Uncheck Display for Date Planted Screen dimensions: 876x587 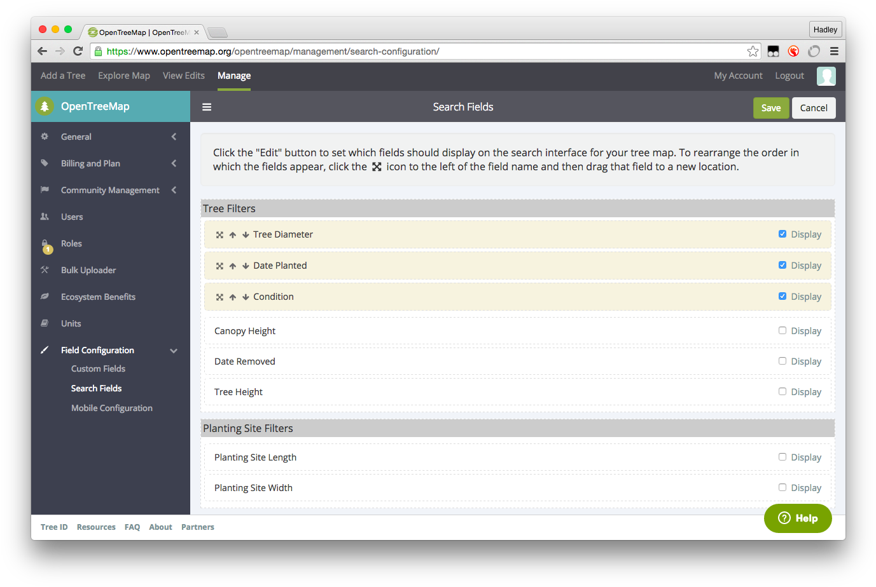(782, 265)
